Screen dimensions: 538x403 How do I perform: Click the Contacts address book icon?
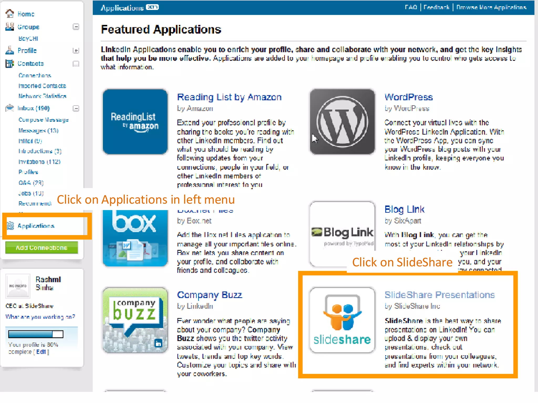10,63
